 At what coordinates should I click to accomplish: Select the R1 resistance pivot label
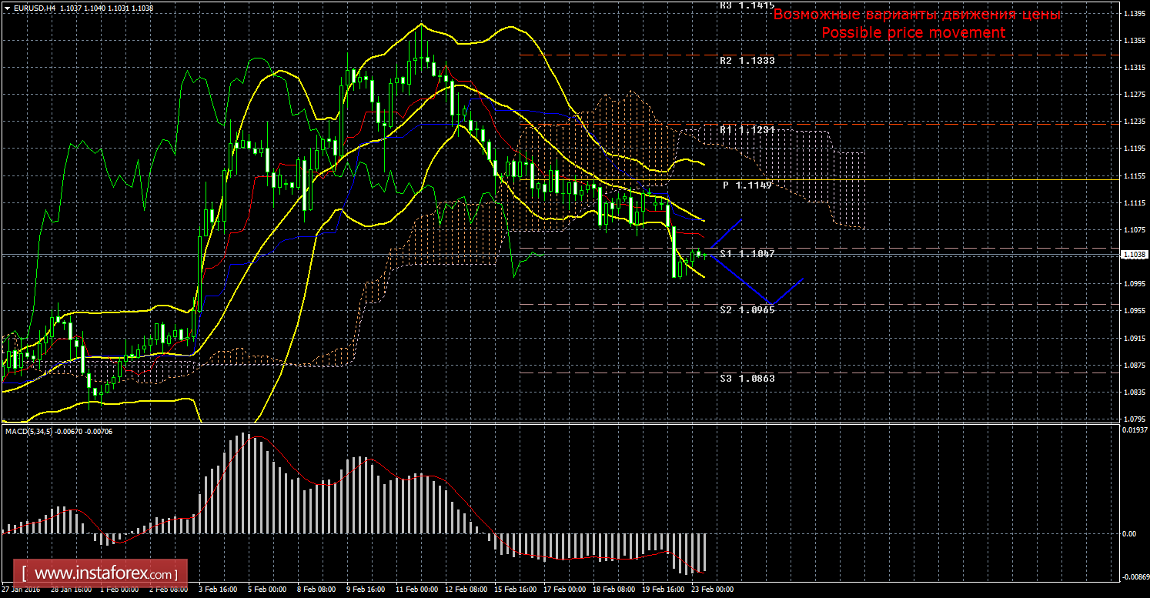(747, 130)
